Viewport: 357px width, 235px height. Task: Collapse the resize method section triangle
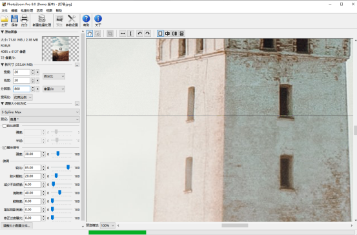tap(3, 103)
